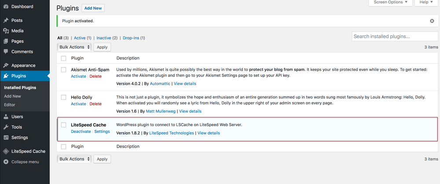Screen dimensions: 440x184
Task: Open the Matt Mullenweg author link
Action: click(161, 111)
